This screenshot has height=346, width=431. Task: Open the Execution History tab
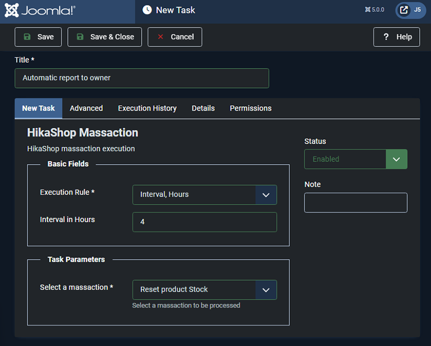pos(147,108)
